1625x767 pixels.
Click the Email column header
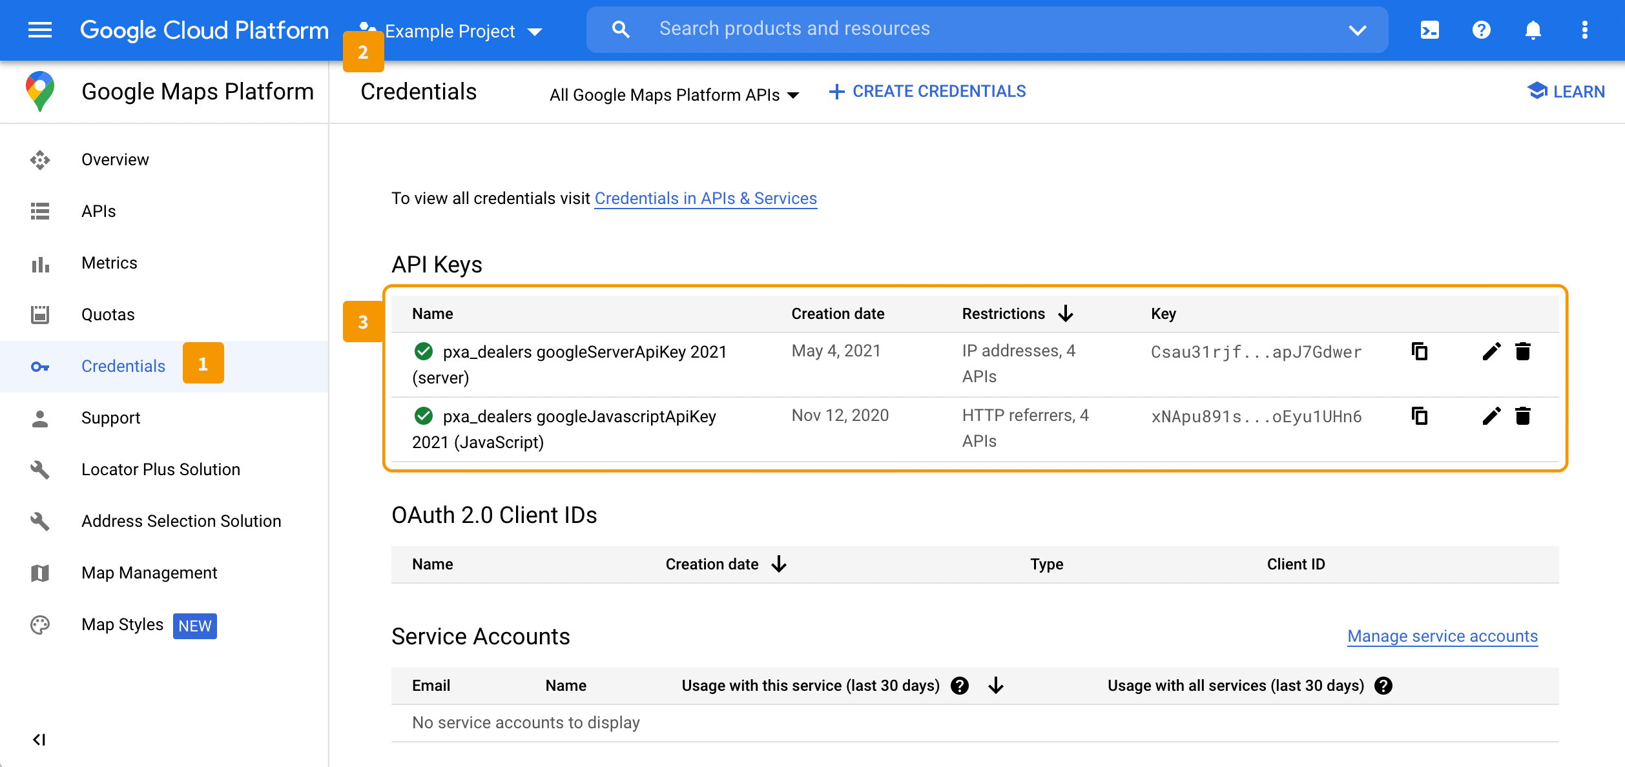coord(431,686)
